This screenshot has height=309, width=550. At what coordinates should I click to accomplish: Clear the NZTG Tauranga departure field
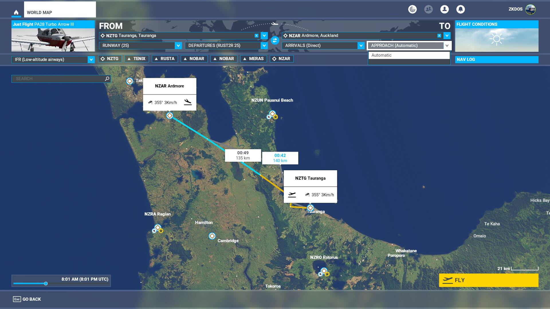tap(256, 35)
